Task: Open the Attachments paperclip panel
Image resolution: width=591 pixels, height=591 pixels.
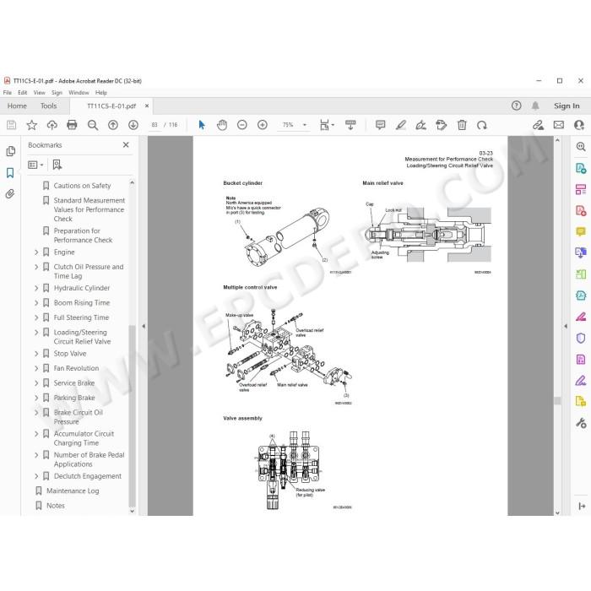Action: point(10,194)
